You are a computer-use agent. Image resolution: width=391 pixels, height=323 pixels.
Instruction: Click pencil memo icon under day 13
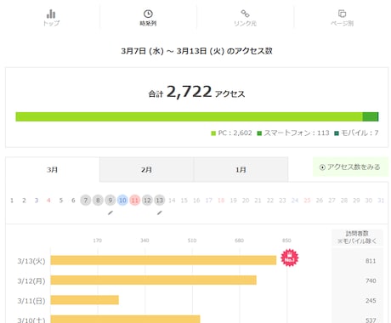pyautogui.click(x=160, y=212)
